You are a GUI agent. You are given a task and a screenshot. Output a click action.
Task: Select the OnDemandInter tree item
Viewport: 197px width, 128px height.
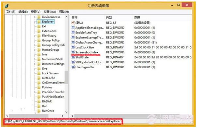53,83
